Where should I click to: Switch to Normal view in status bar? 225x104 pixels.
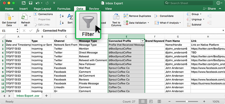pyautogui.click(x=143, y=101)
